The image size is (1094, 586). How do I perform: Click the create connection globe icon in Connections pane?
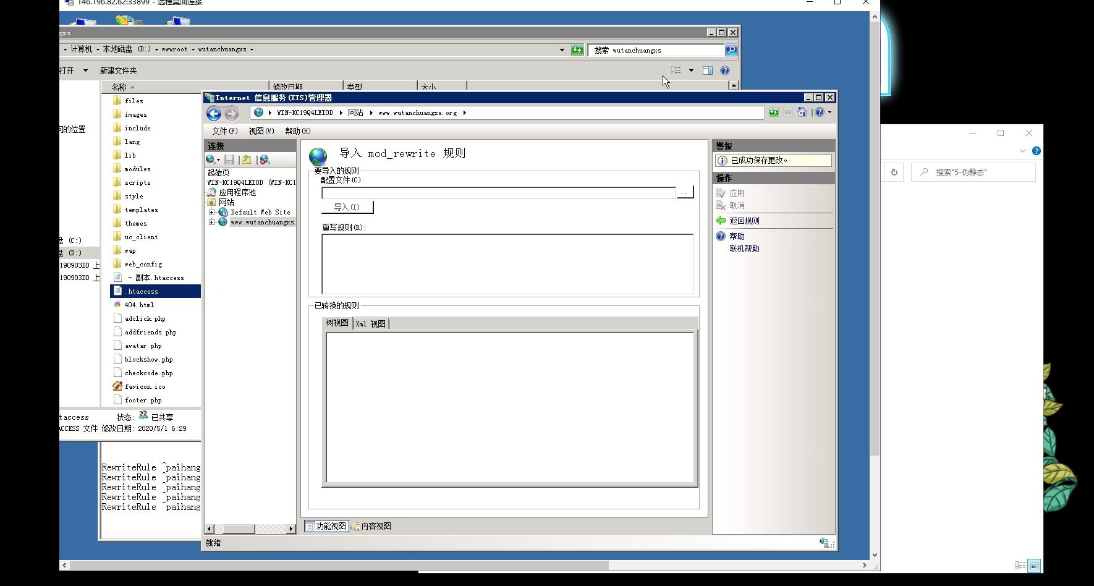coord(210,159)
